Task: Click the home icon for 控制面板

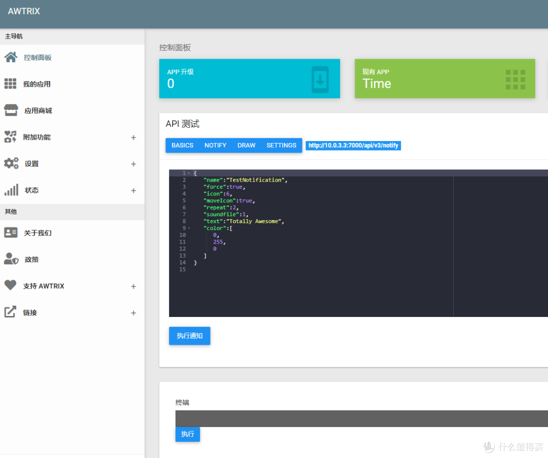Action: click(x=11, y=57)
